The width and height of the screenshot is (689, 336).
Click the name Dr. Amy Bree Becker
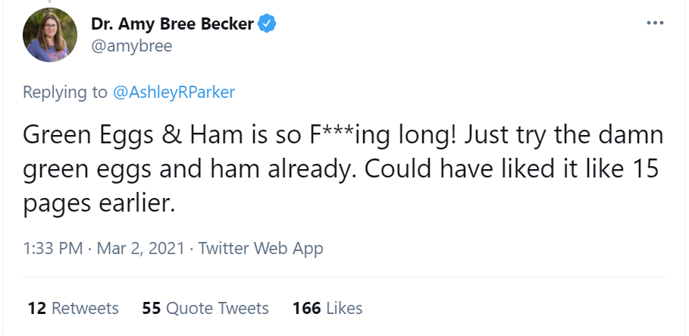(172, 24)
